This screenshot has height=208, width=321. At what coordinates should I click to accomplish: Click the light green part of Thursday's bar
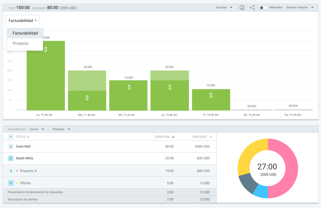(x=170, y=75)
